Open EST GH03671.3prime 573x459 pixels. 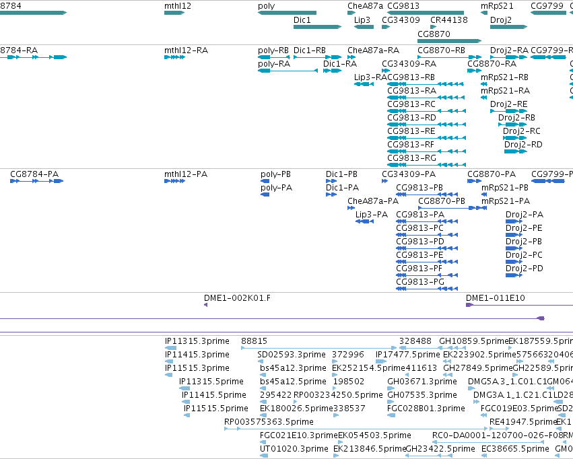(x=422, y=382)
